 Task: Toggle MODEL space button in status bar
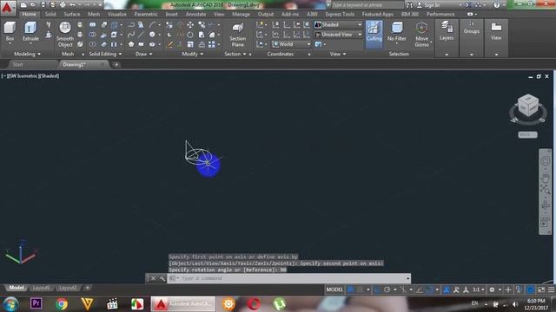pos(334,289)
